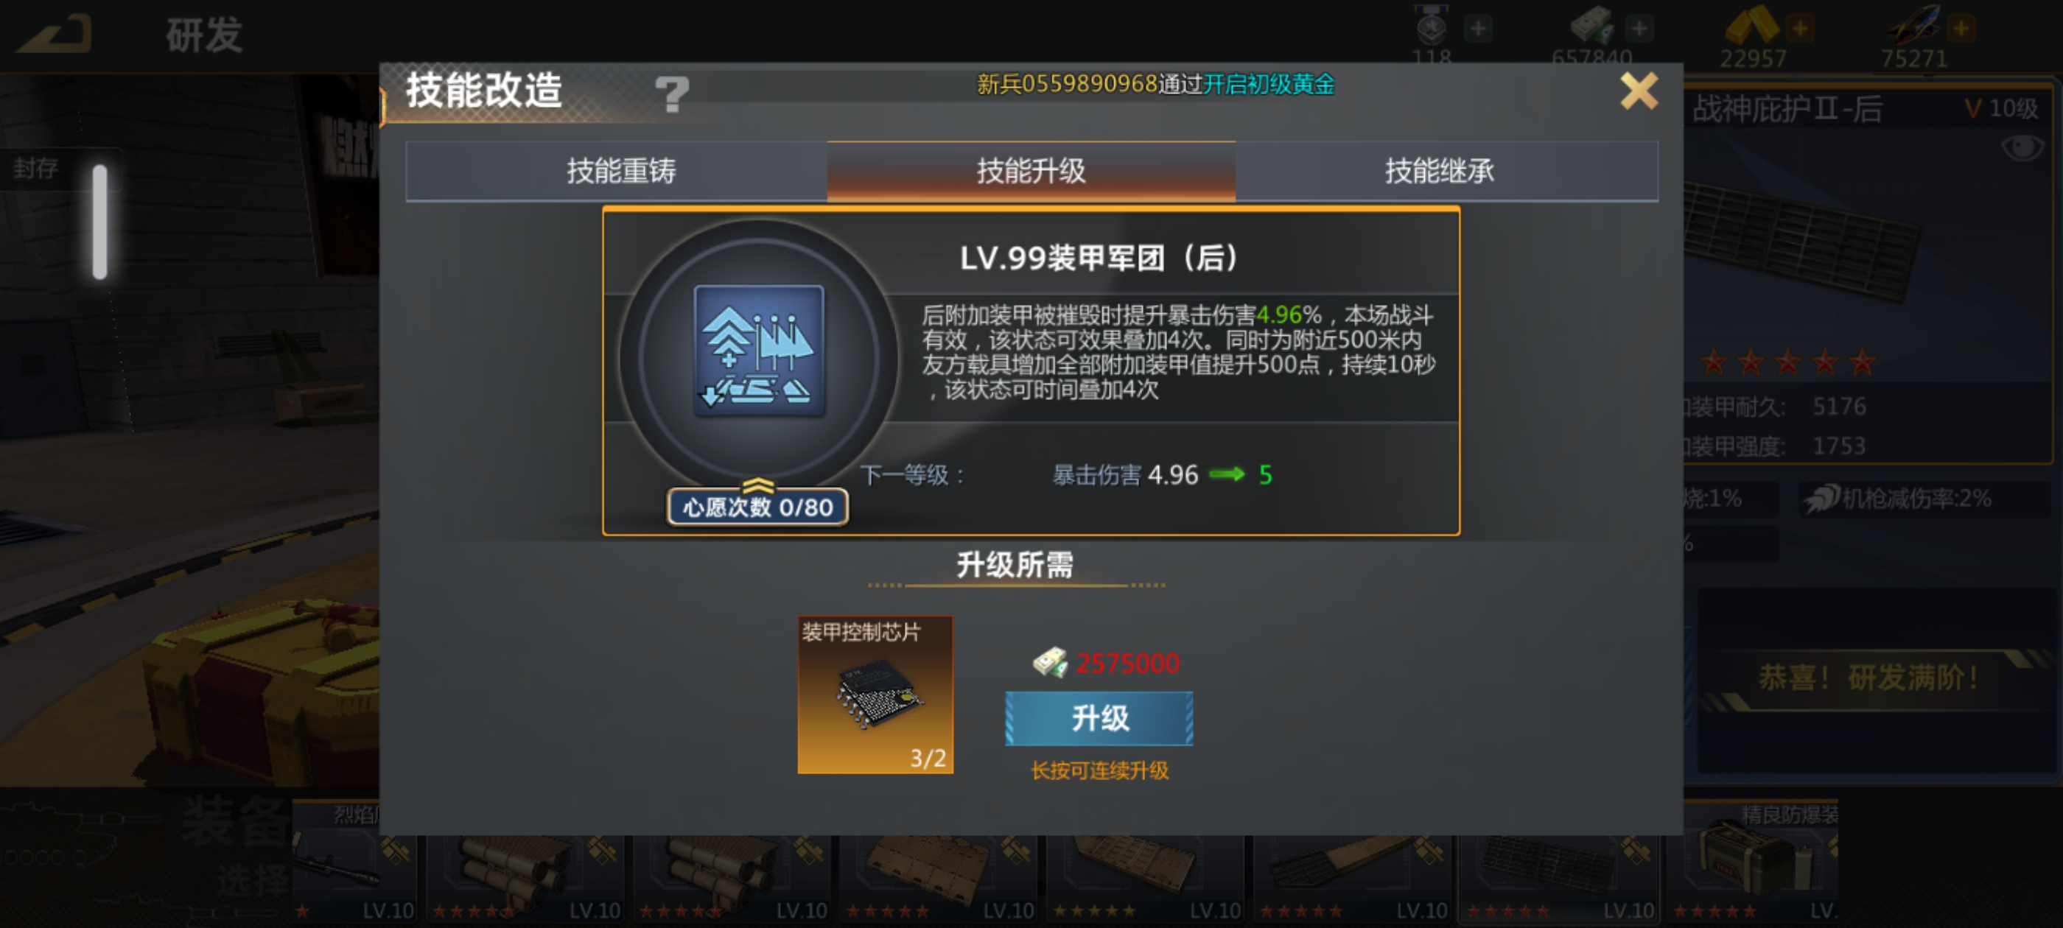This screenshot has height=928, width=2063.
Task: Open the help question mark icon
Action: tap(671, 93)
